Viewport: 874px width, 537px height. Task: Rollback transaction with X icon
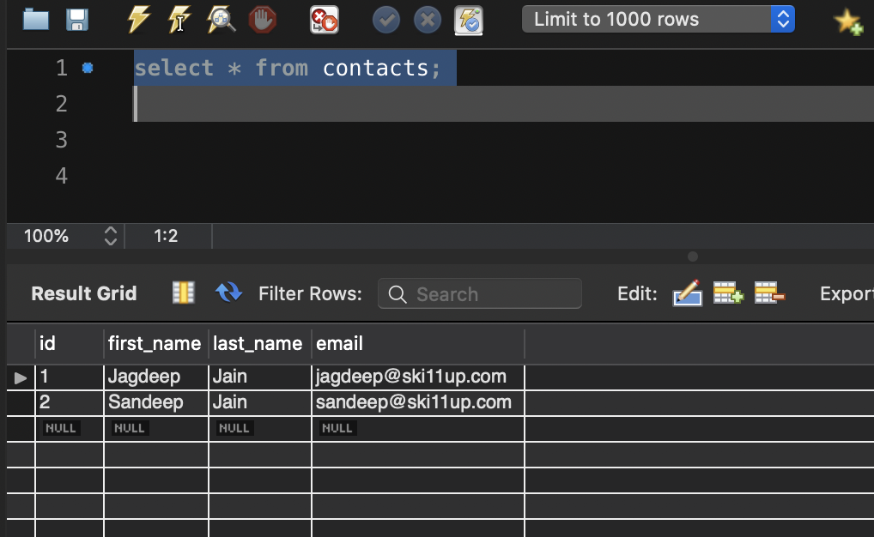point(427,19)
